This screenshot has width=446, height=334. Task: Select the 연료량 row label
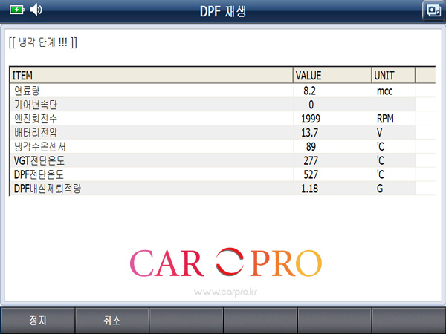pyautogui.click(x=27, y=91)
